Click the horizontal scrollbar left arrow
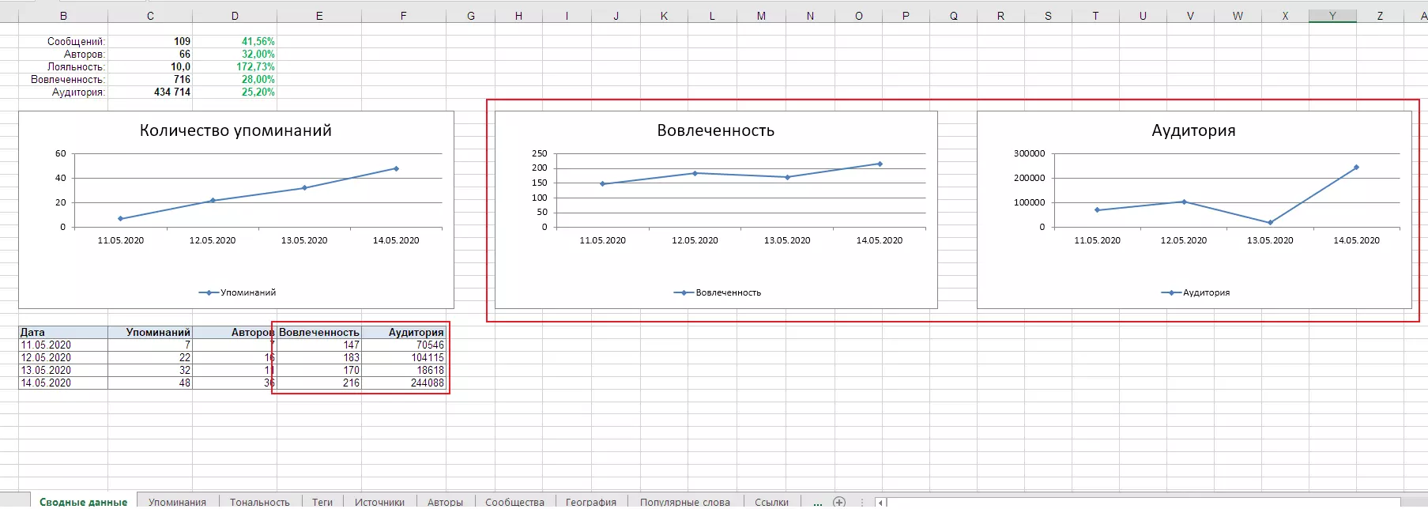 880,502
